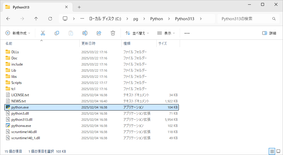Click the 2025/03/22 17:17 date cell
The image size is (283, 155).
click(94, 83)
